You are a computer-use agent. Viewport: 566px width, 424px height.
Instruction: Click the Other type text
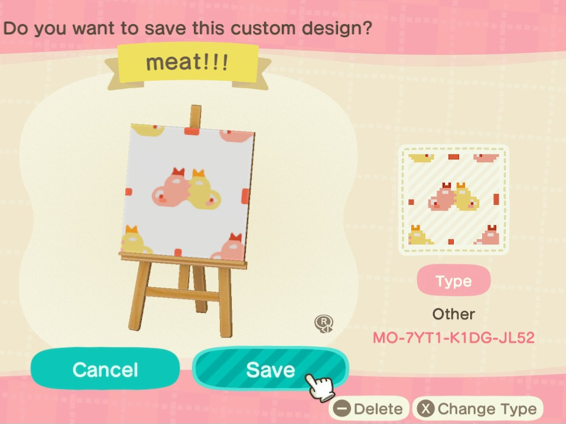pos(453,314)
